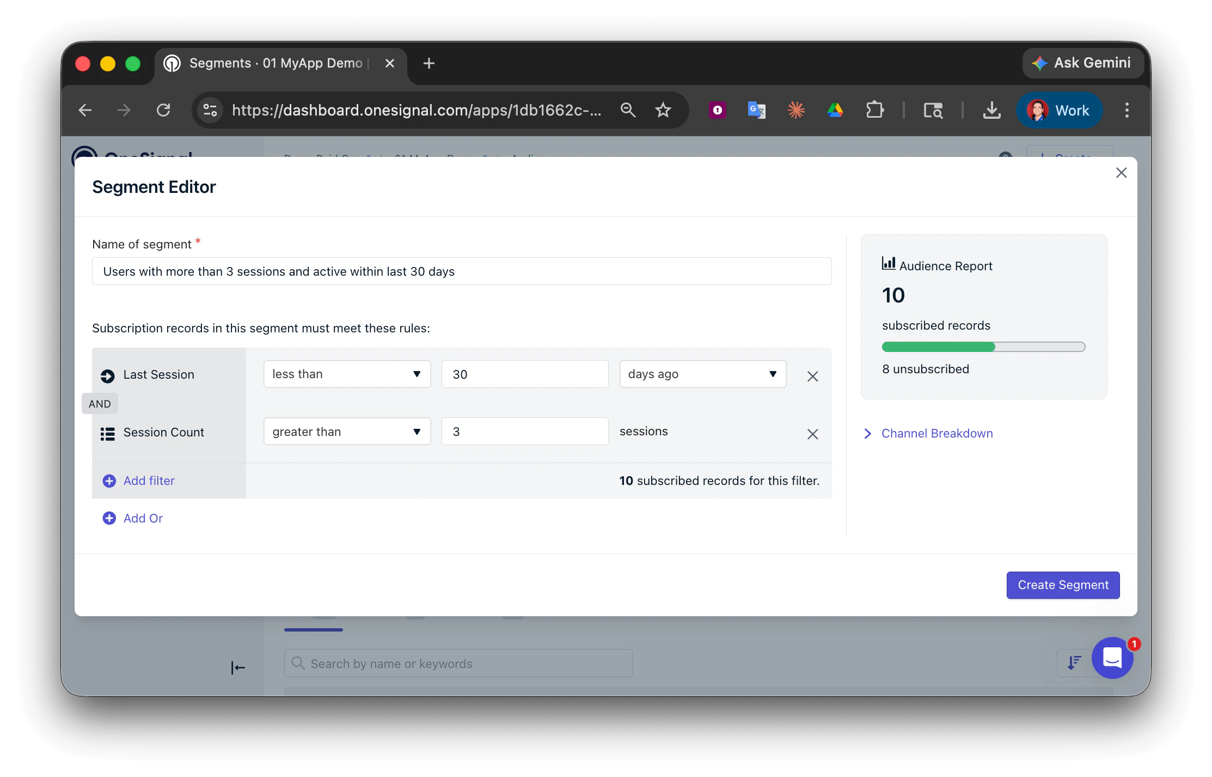Viewport: 1212px width, 777px height.
Task: Click the Last Session filter icon
Action: [107, 375]
